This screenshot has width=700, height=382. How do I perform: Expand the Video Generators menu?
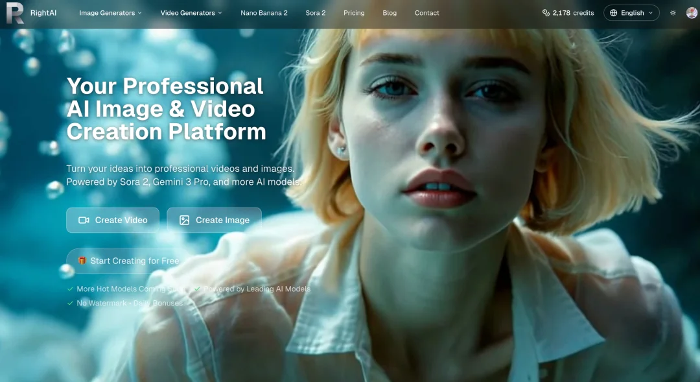tap(191, 12)
